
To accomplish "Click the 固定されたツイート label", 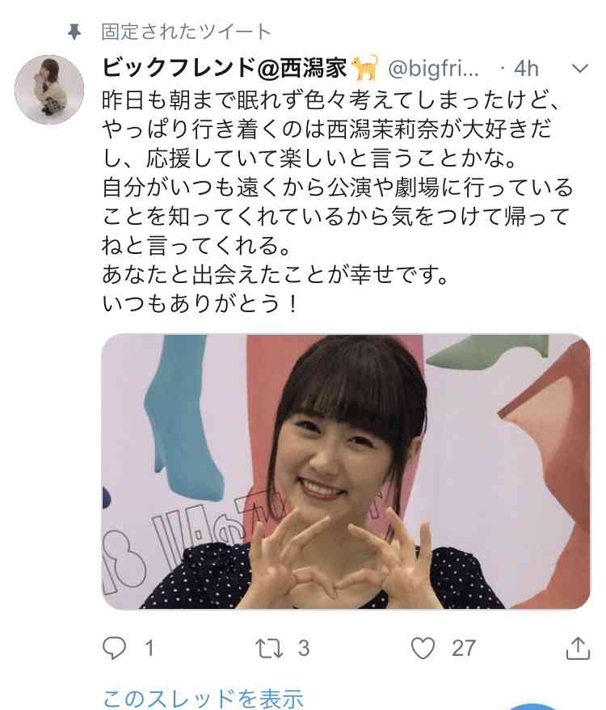I will (x=186, y=32).
